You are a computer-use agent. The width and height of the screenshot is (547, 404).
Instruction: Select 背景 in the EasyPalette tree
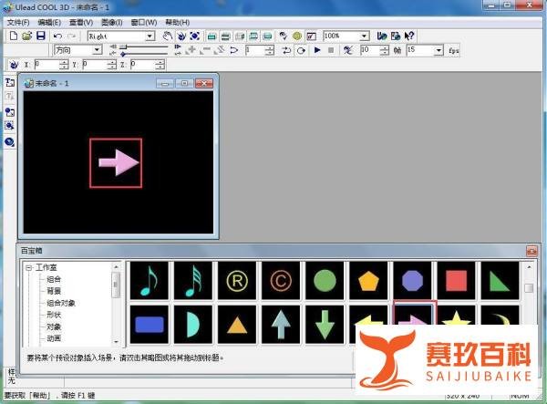54,291
